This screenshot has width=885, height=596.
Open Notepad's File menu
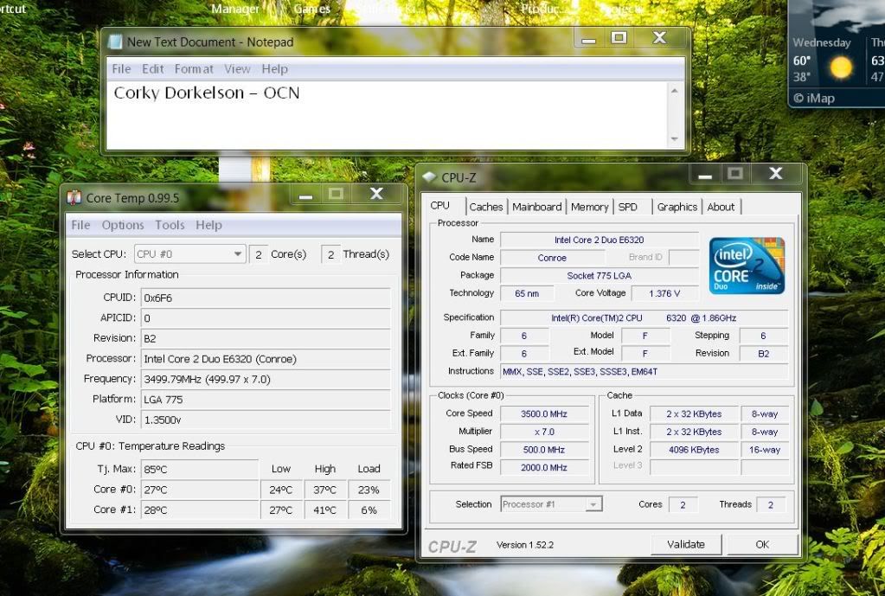121,69
